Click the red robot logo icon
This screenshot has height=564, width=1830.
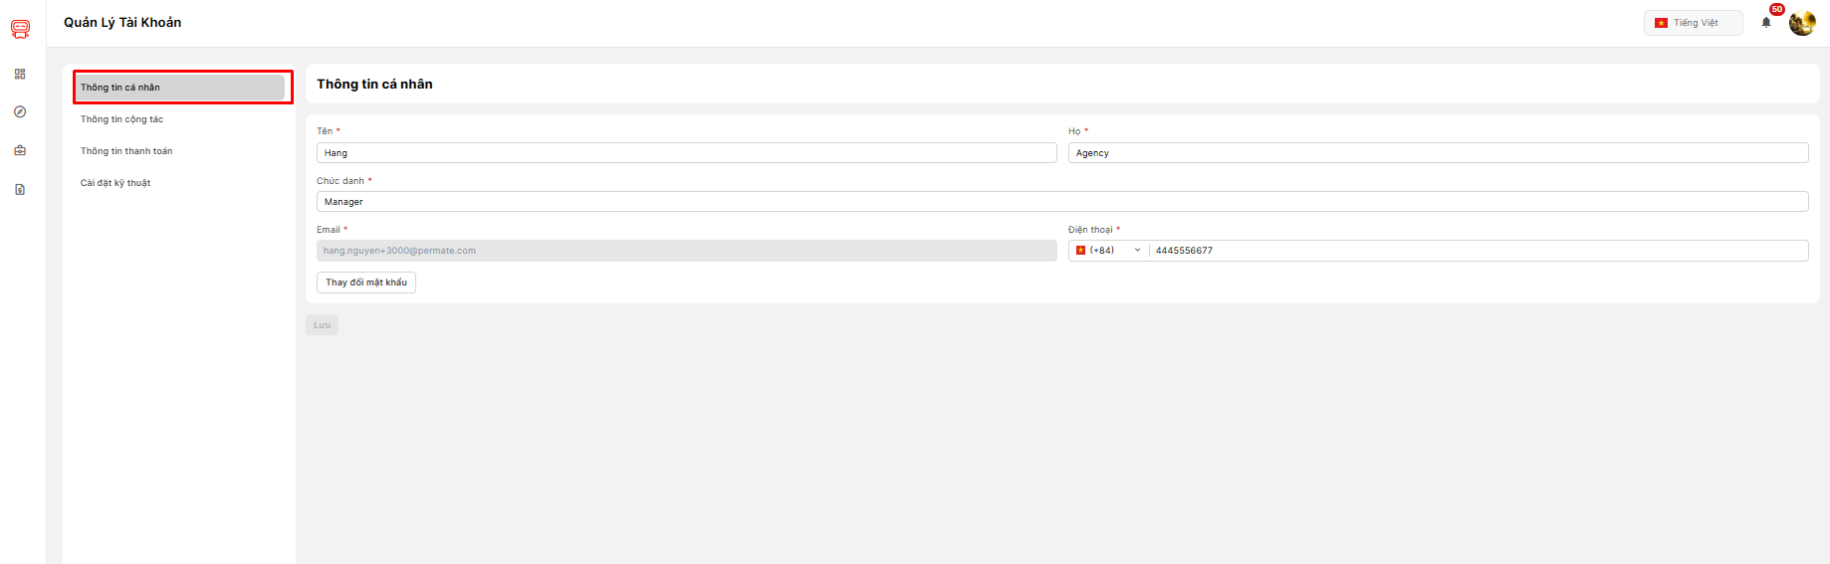pyautogui.click(x=20, y=29)
